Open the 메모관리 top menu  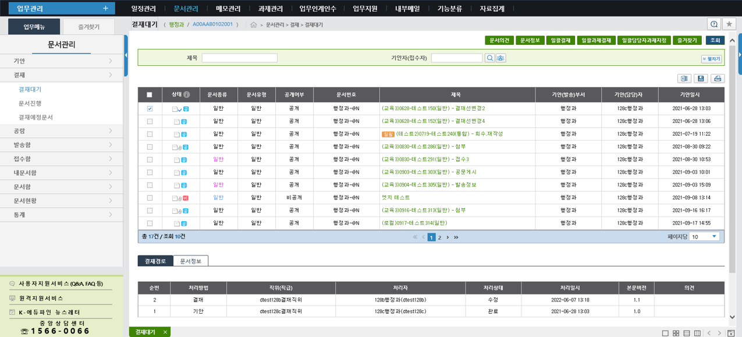pyautogui.click(x=228, y=9)
